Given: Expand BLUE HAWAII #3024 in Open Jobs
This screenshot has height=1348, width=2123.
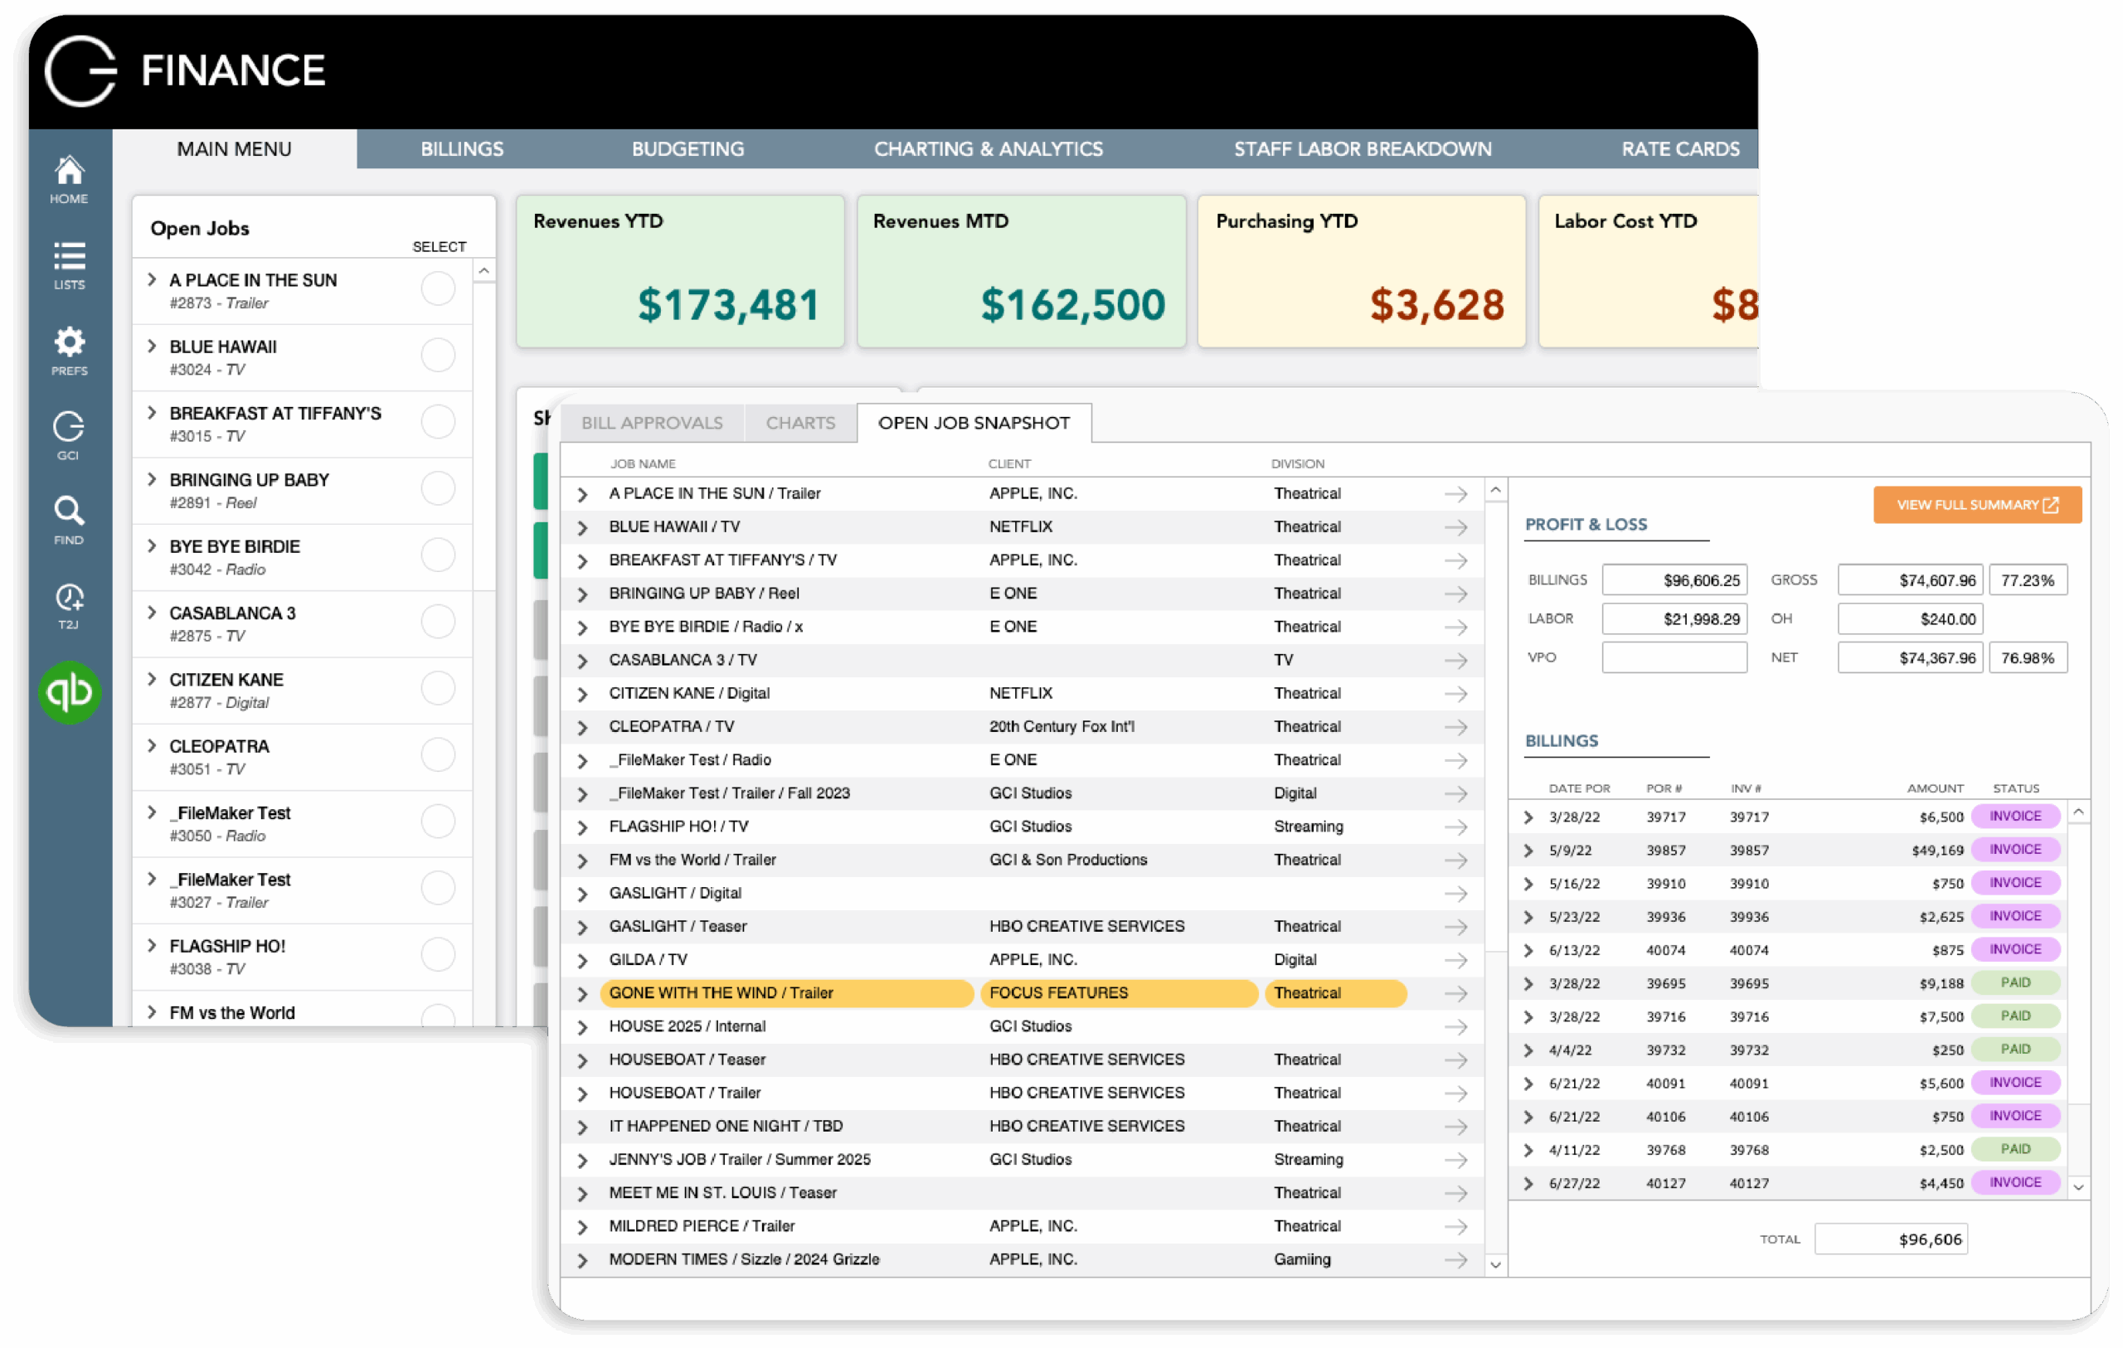Looking at the screenshot, I should click(152, 346).
